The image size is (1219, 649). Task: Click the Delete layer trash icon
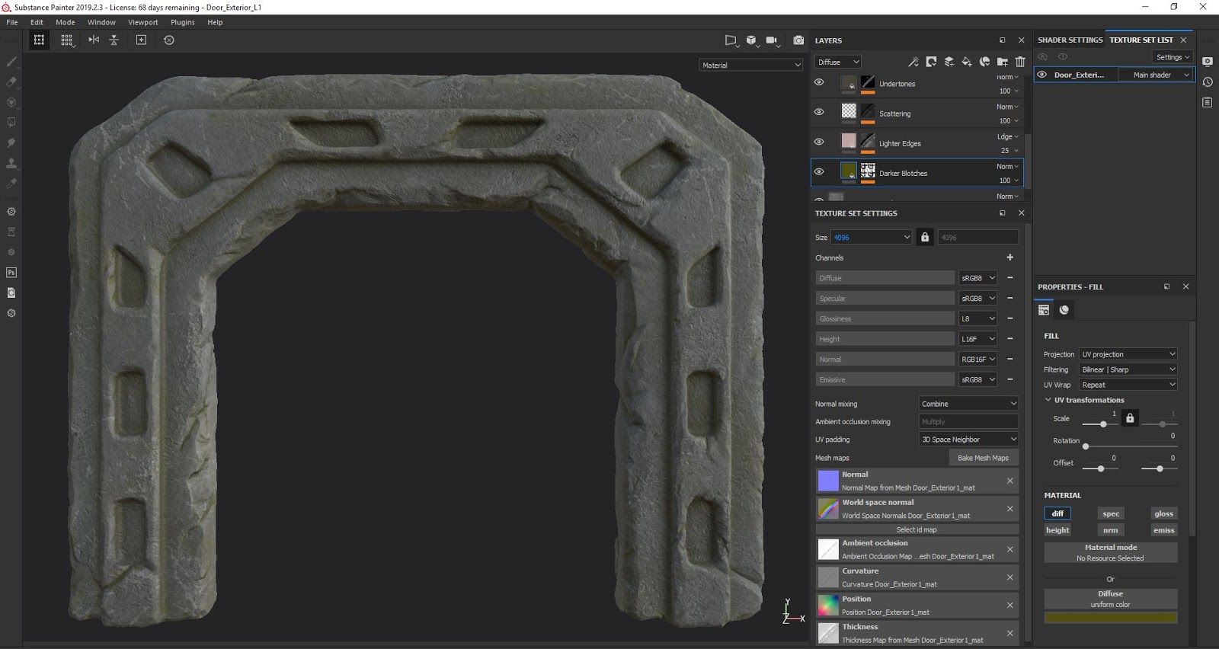[x=1020, y=62]
